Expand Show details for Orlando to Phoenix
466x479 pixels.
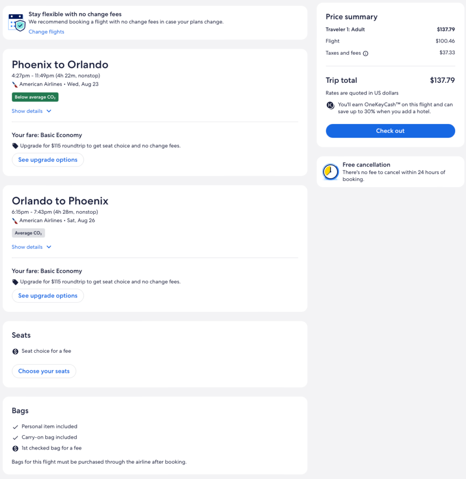(x=27, y=247)
